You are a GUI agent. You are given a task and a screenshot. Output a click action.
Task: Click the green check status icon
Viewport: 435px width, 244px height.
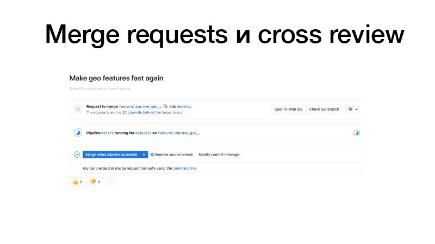[77, 155]
